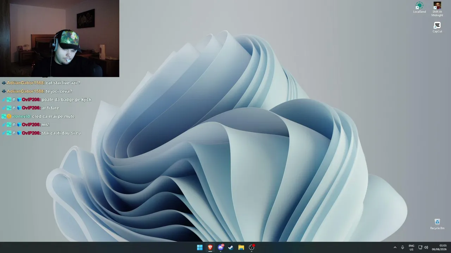Click chat message 'stai ca iti dau si eu'

tap(61, 133)
